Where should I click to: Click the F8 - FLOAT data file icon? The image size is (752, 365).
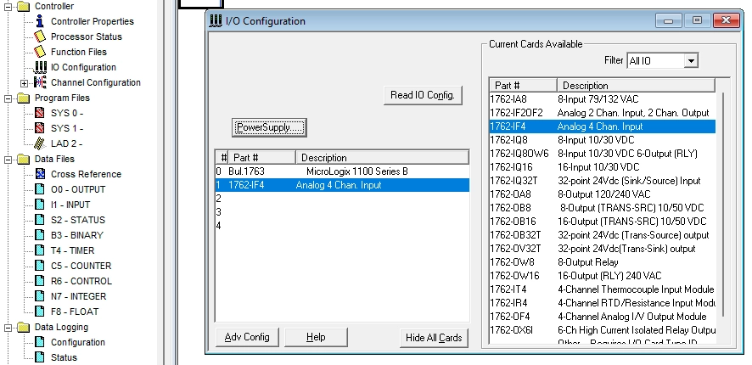[x=40, y=312]
